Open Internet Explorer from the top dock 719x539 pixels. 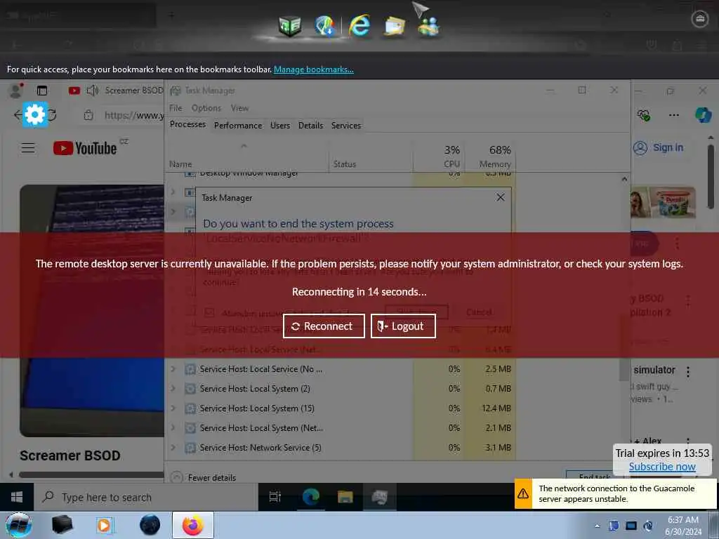[359, 26]
